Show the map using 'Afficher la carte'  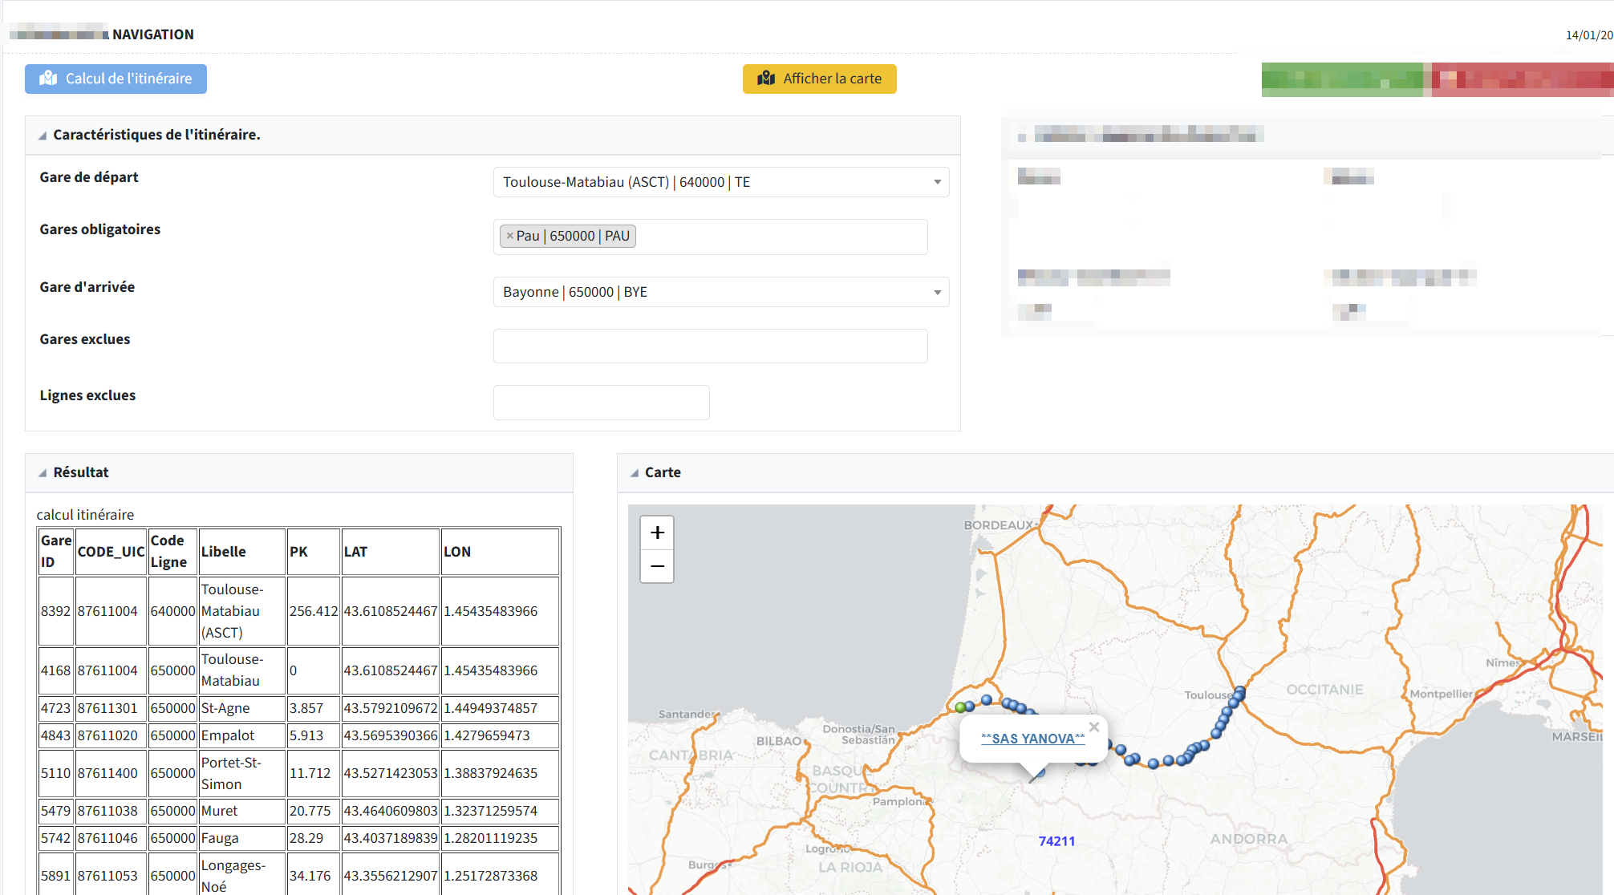pos(819,79)
